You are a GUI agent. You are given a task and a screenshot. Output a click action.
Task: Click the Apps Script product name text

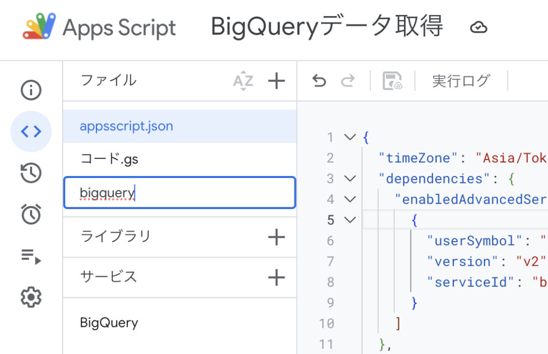tap(119, 28)
